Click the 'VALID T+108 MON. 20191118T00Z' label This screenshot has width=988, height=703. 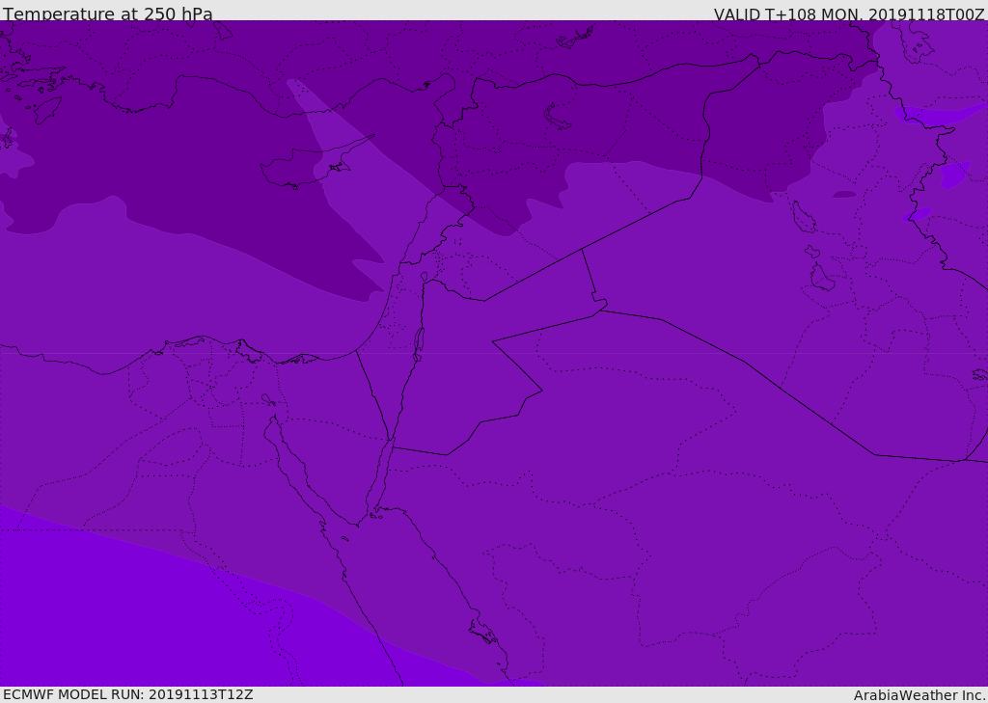[849, 14]
